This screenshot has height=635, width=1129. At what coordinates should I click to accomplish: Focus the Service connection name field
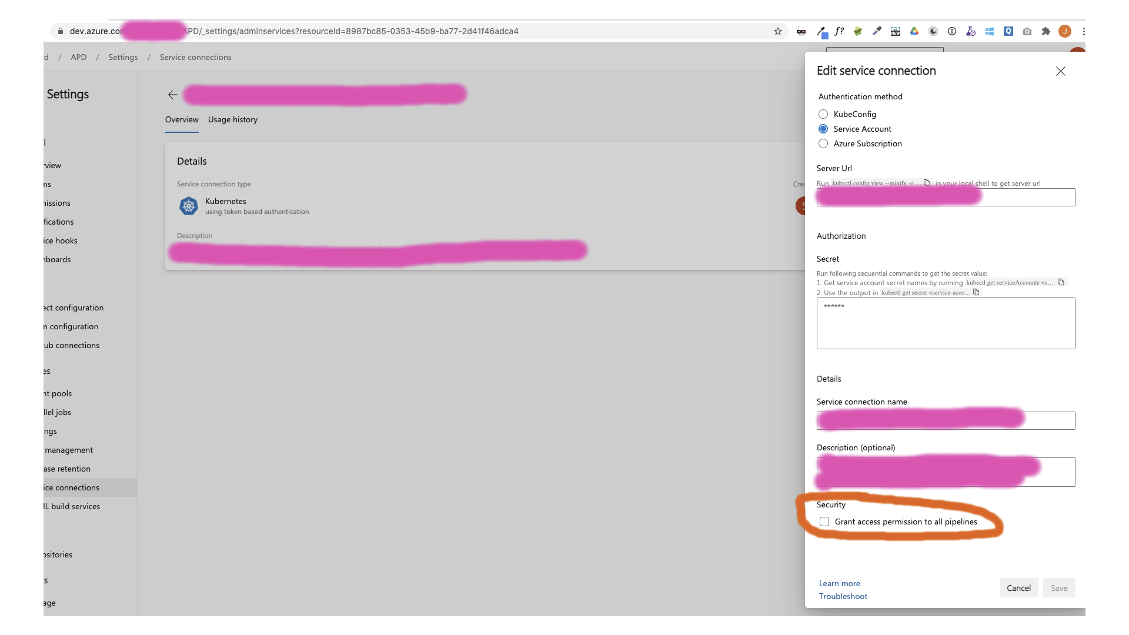946,420
